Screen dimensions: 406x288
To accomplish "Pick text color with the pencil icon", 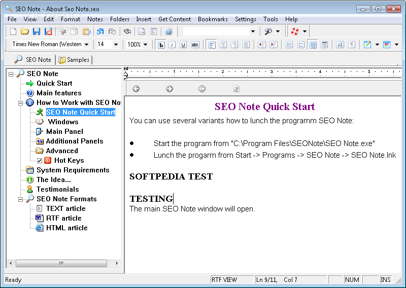I will [x=367, y=45].
